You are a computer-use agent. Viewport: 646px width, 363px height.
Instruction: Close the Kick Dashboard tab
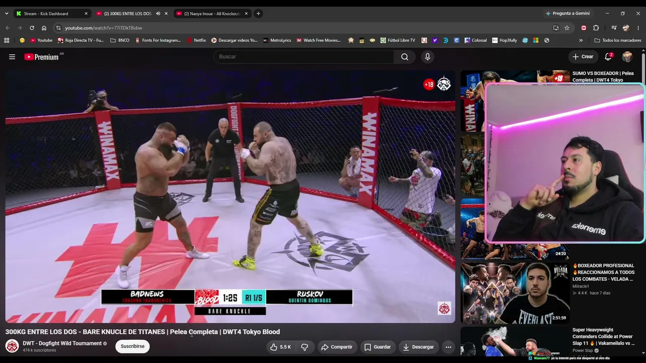click(x=86, y=14)
